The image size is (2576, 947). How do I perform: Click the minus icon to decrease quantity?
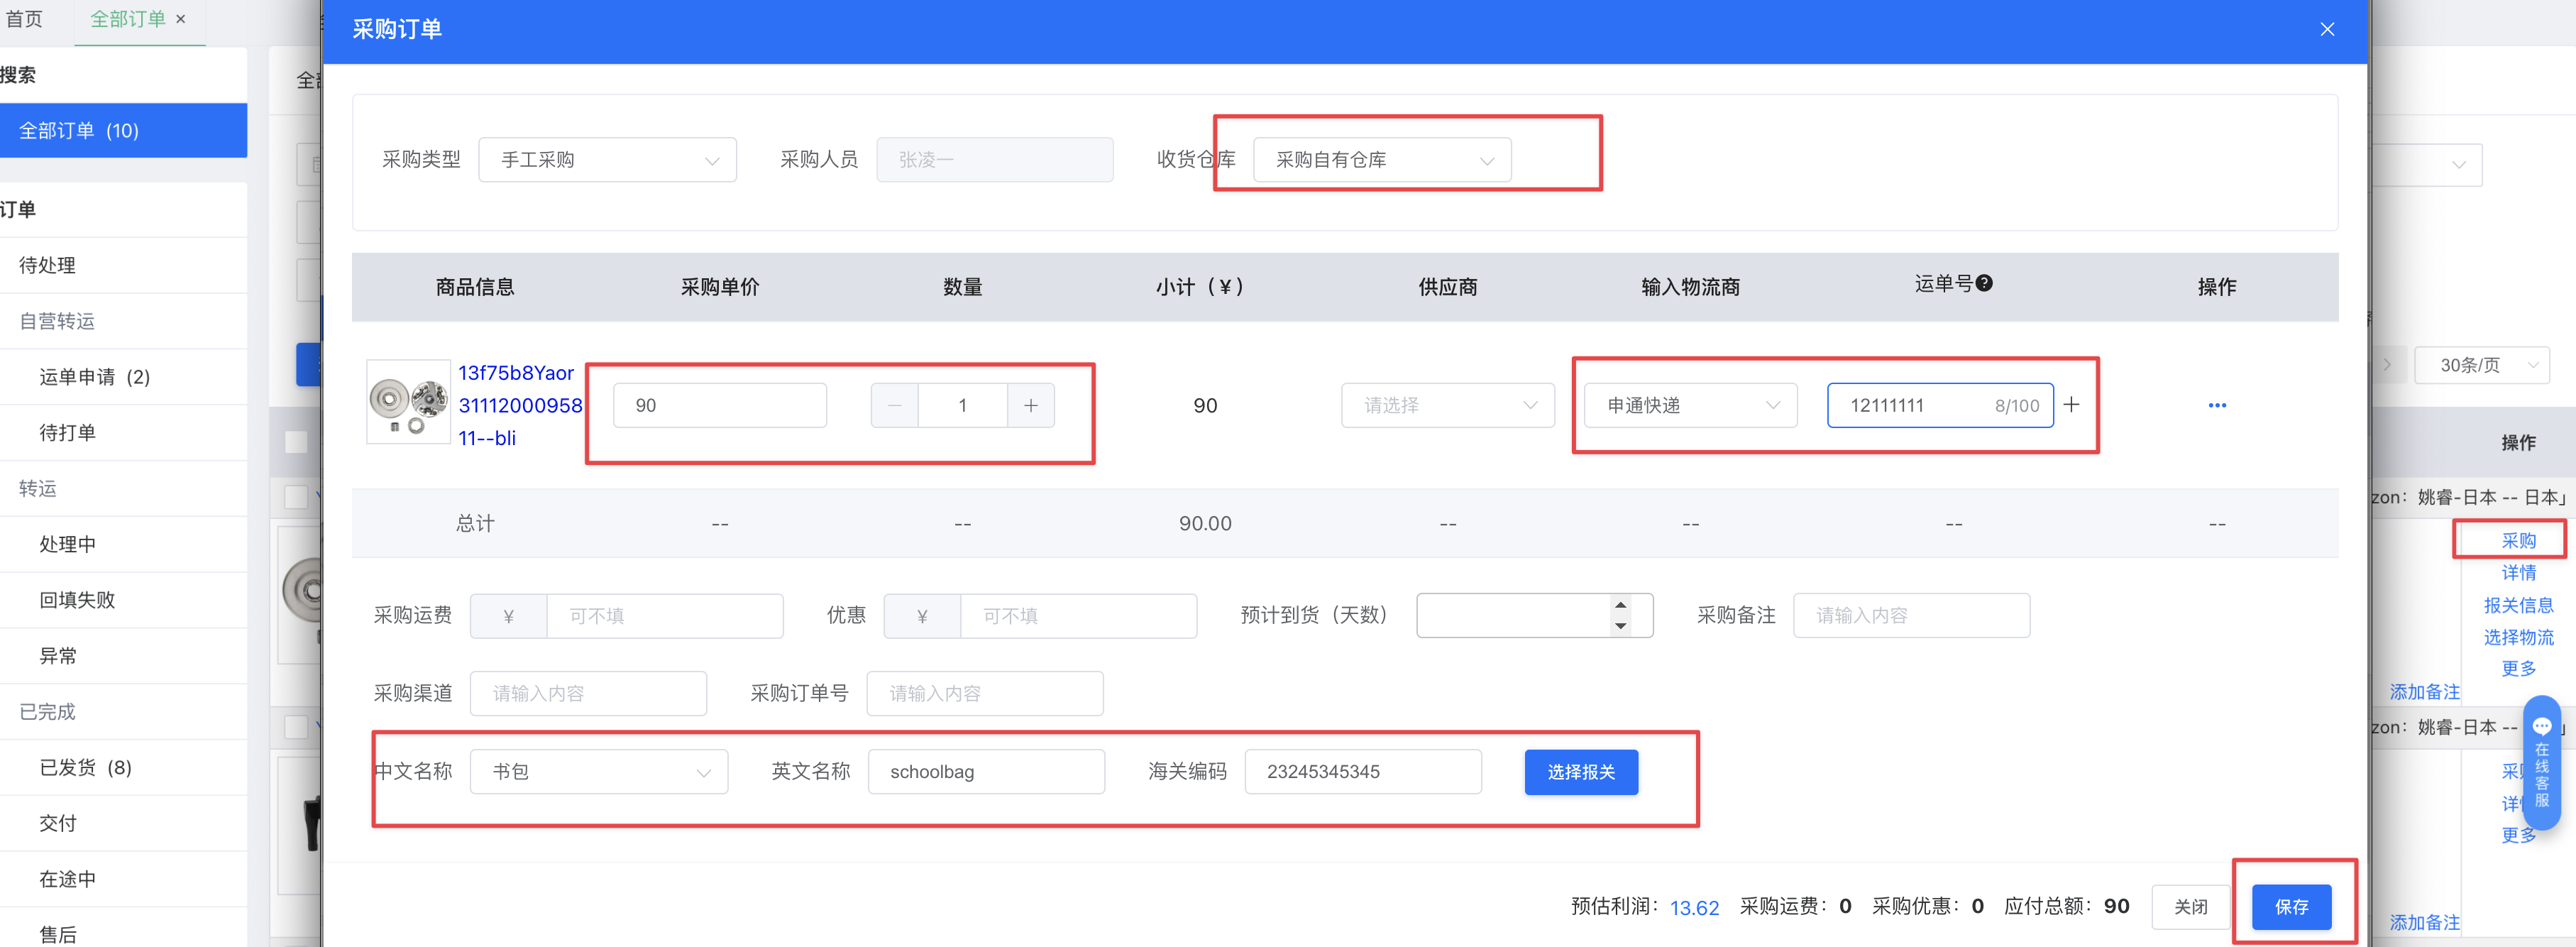(894, 405)
